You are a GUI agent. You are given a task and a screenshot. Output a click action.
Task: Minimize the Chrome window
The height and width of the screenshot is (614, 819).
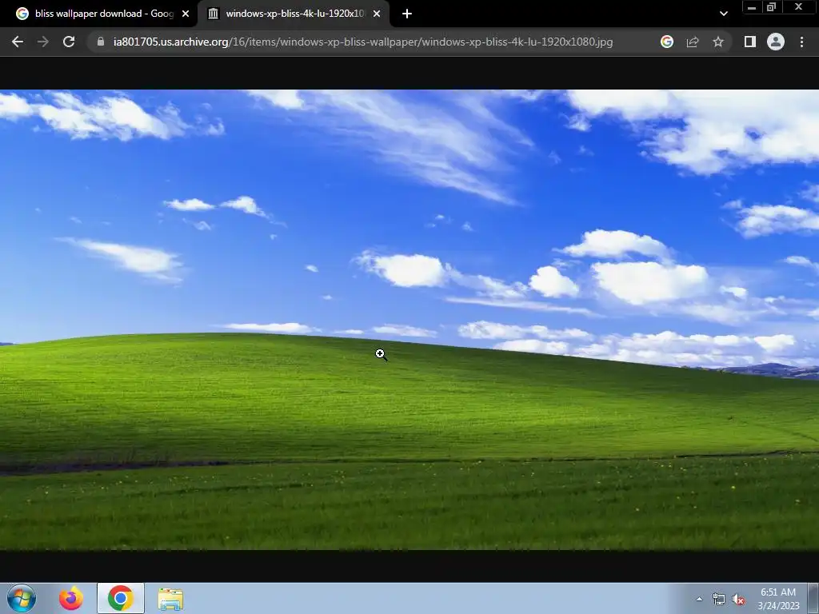(752, 7)
